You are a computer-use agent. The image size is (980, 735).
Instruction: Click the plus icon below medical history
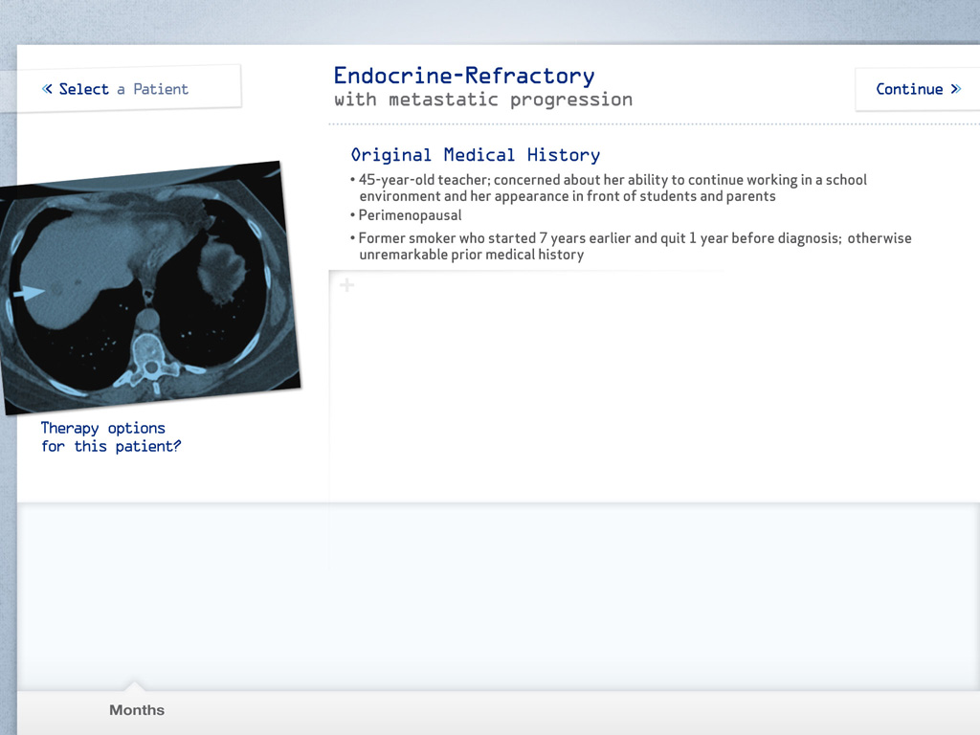tap(346, 285)
